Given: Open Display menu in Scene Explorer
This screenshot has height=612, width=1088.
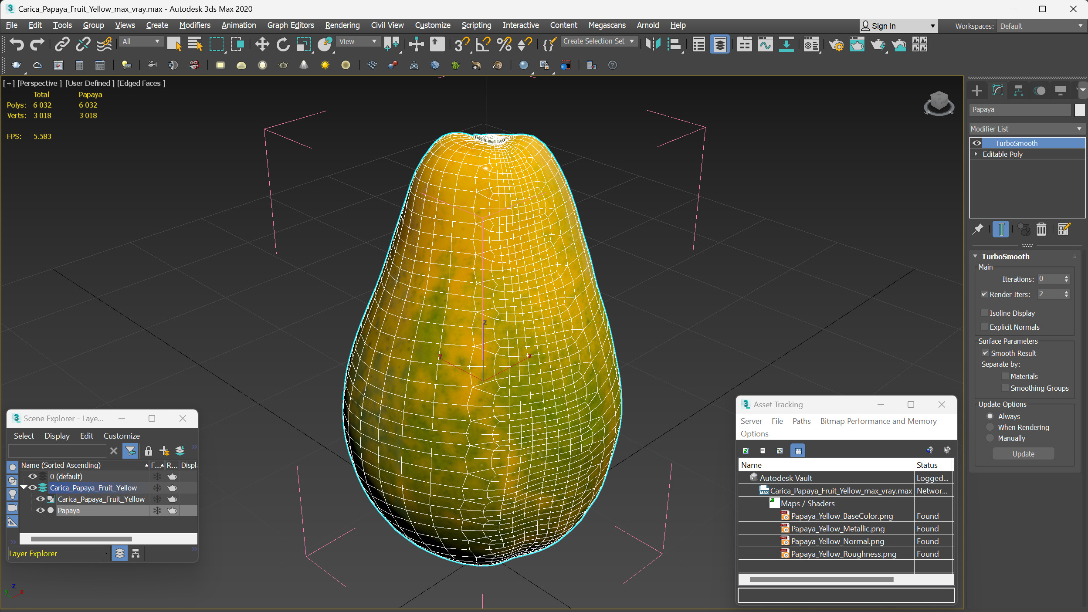Looking at the screenshot, I should click(x=57, y=436).
